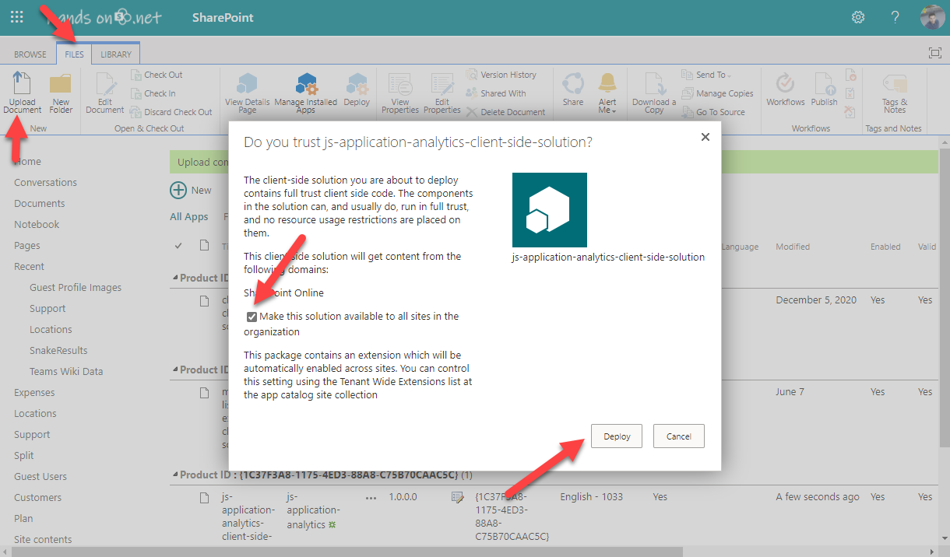950x557 pixels.
Task: Uncheck make solution available to all sites
Action: (252, 316)
